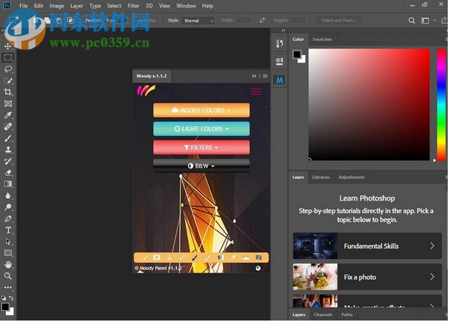
Task: Click the foreground color swatch in Color panel
Action: click(296, 54)
